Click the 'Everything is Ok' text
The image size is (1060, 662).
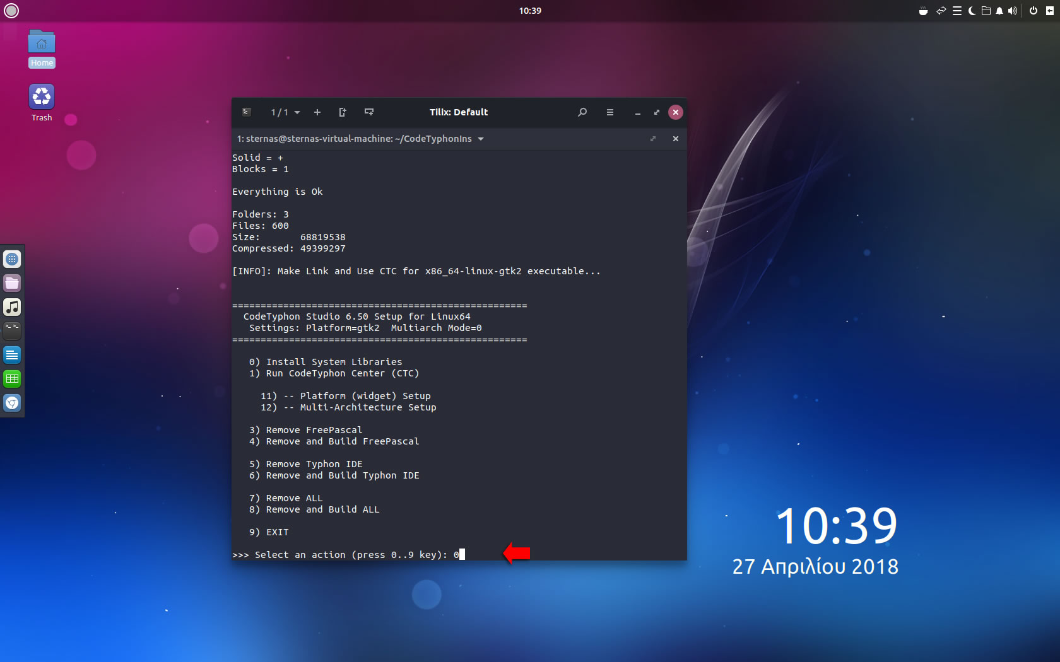[278, 192]
